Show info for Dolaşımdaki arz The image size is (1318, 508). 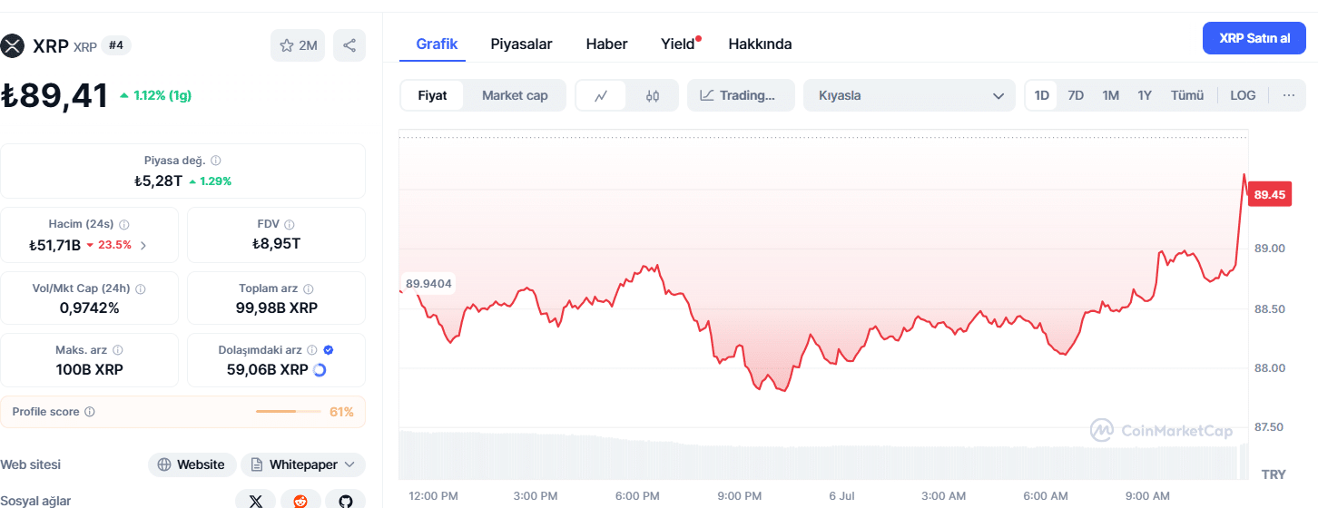pos(312,349)
